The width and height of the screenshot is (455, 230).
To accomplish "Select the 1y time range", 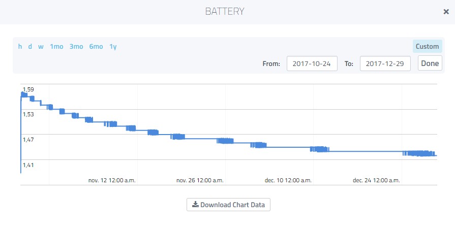I will pyautogui.click(x=113, y=47).
